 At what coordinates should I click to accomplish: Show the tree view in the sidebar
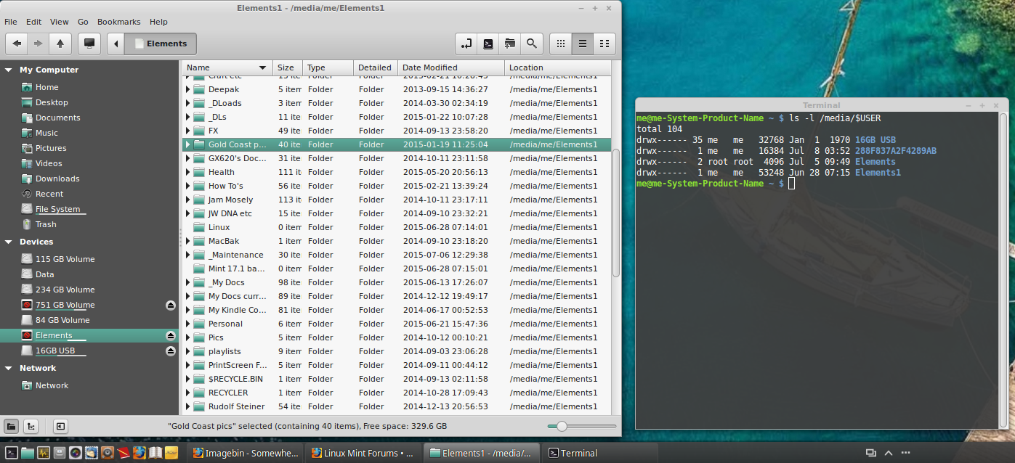(x=31, y=427)
